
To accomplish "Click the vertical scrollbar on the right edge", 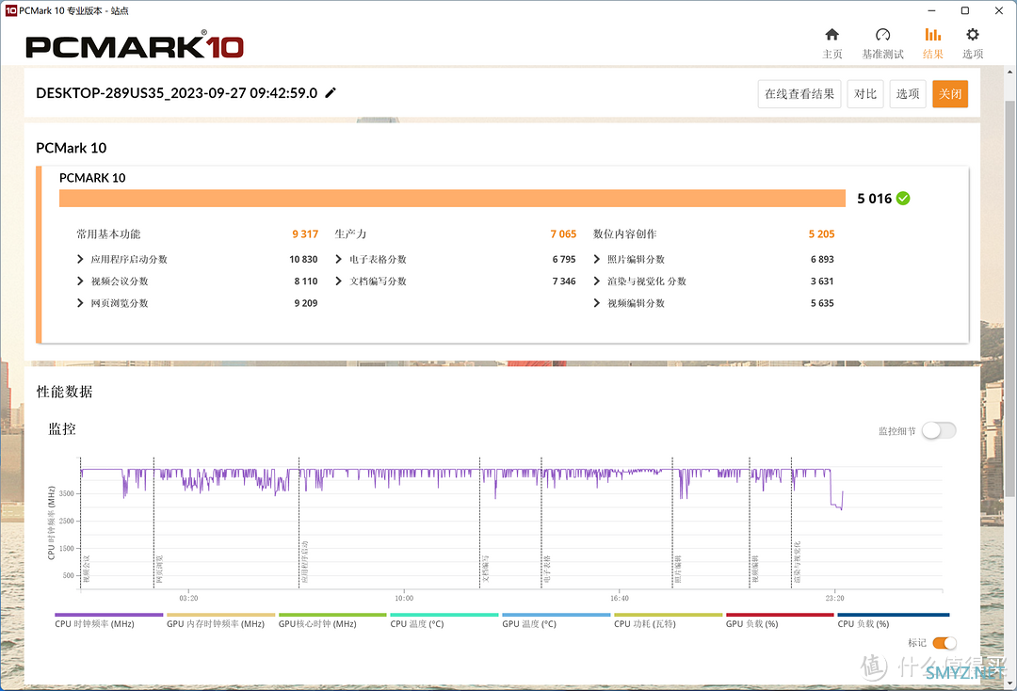I will coord(1009,298).
